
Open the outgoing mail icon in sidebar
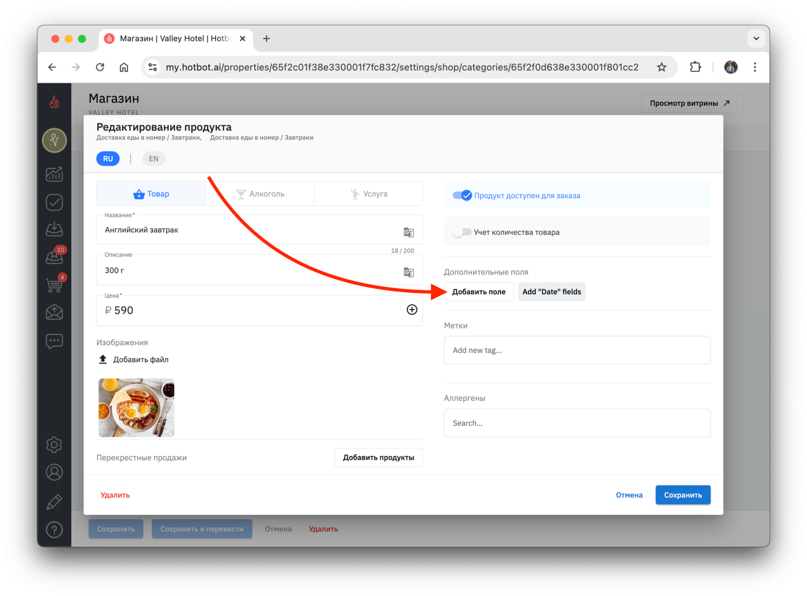tap(54, 312)
